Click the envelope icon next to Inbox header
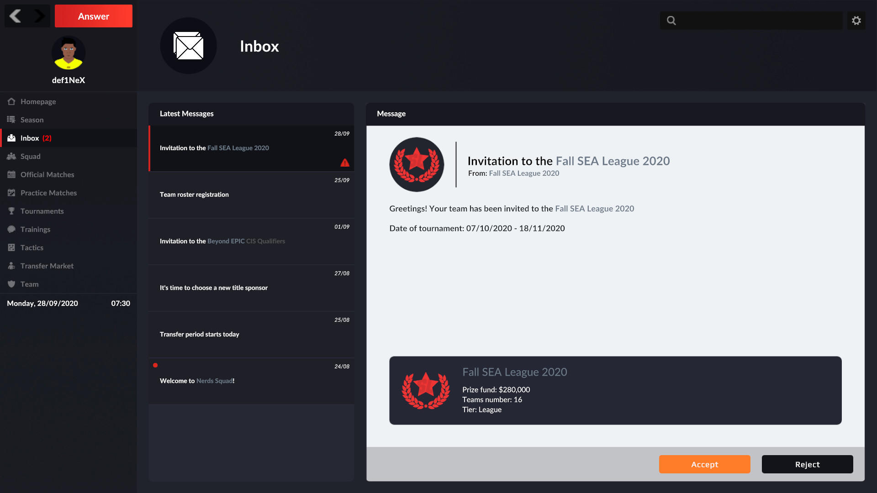The height and width of the screenshot is (493, 877). pyautogui.click(x=188, y=46)
